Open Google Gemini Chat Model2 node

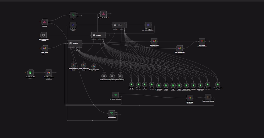(73, 65)
